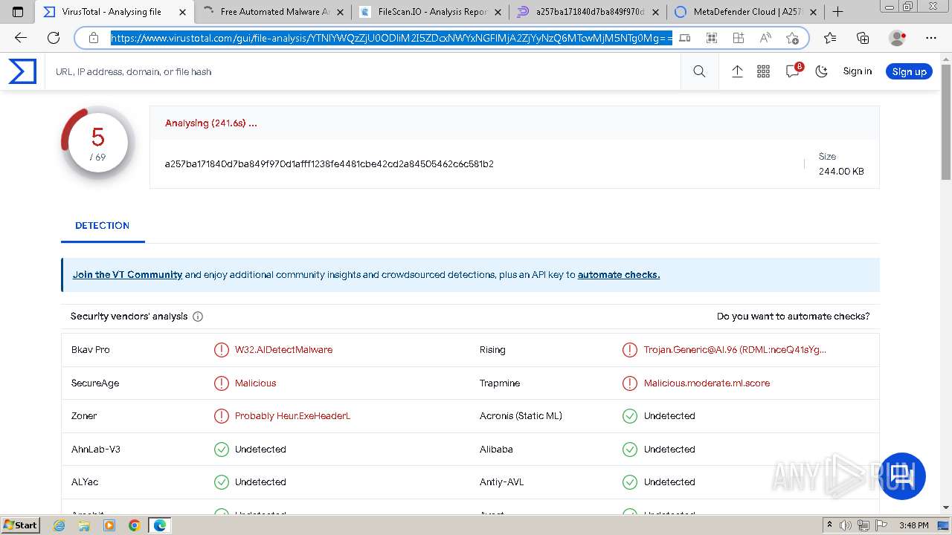Select the DETECTION tab
Image resolution: width=952 pixels, height=535 pixels.
(x=103, y=226)
